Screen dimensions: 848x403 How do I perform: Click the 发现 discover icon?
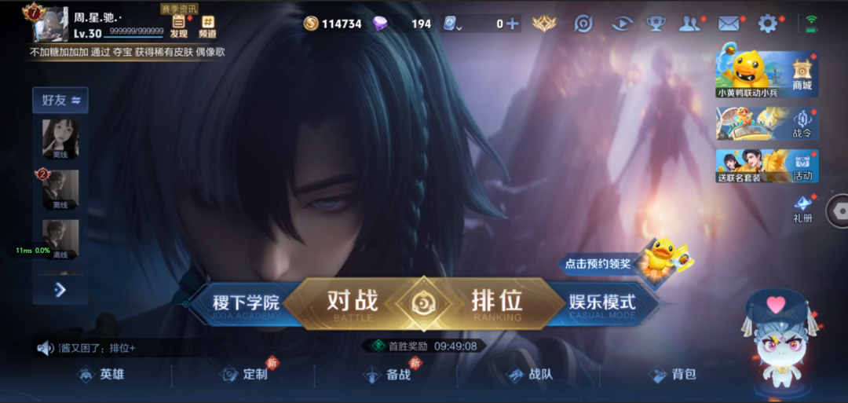[178, 27]
